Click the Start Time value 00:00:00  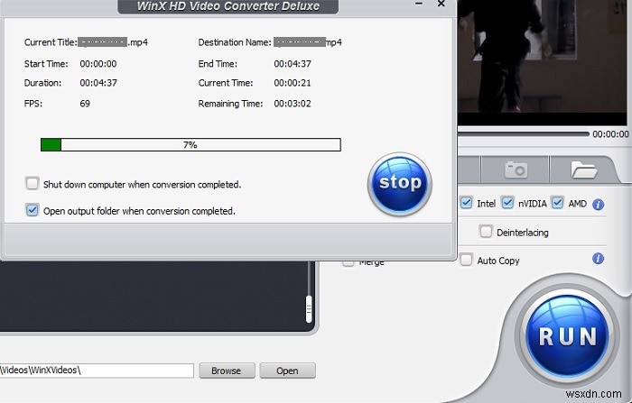point(98,64)
